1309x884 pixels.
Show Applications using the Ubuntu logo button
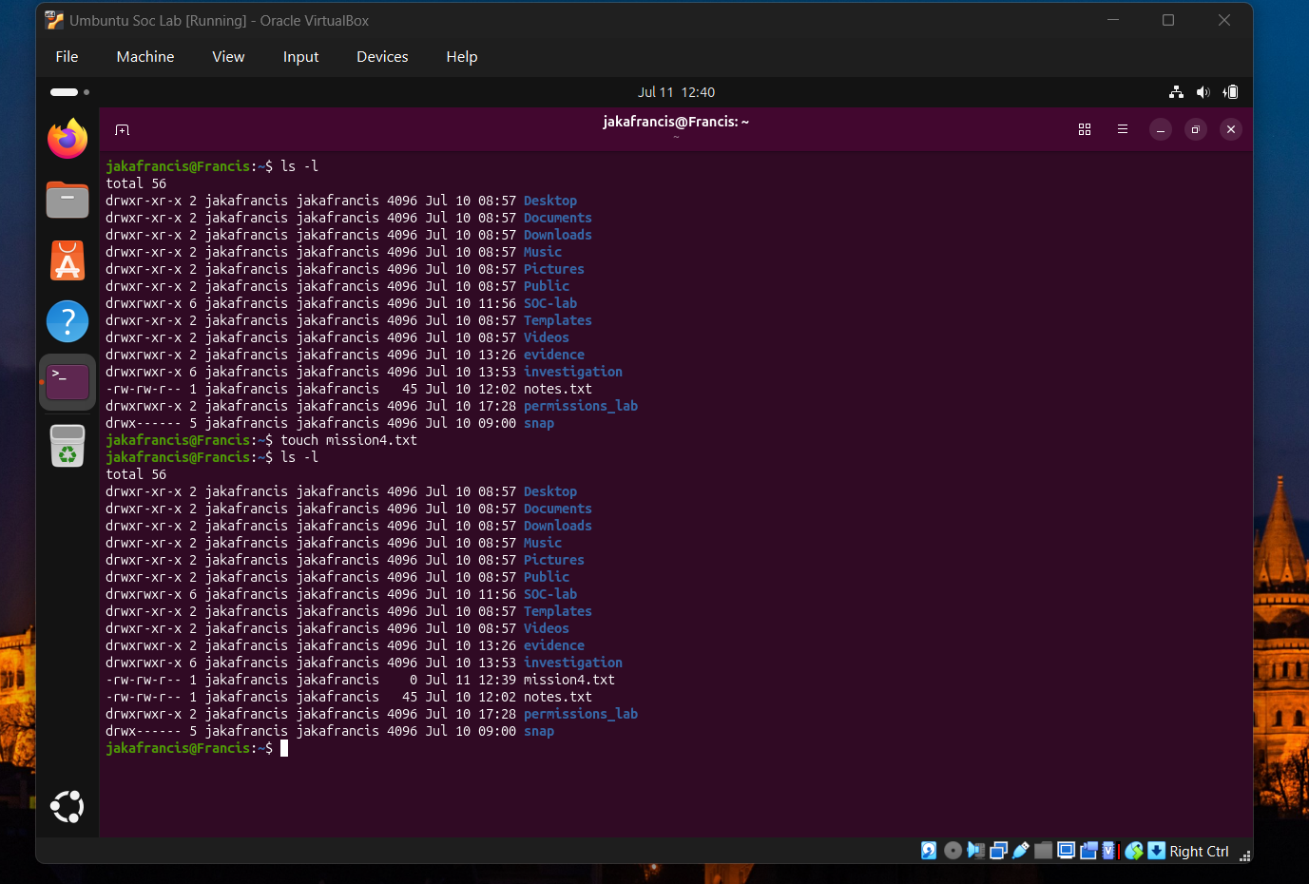pyautogui.click(x=67, y=806)
